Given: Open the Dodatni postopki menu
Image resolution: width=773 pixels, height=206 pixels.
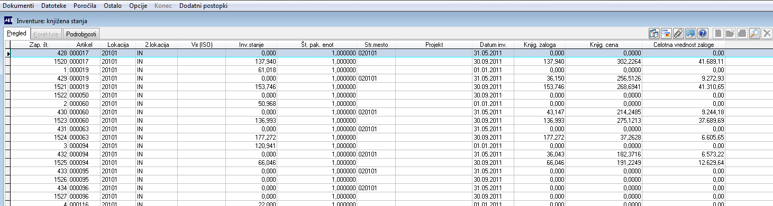Looking at the screenshot, I should tap(204, 6).
